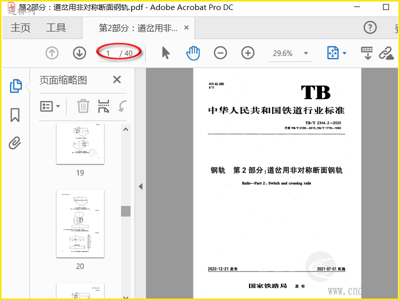Viewport: 400px width, 300px height.
Task: Click the English subtitle Rails—Part 2
Action: tap(276, 183)
